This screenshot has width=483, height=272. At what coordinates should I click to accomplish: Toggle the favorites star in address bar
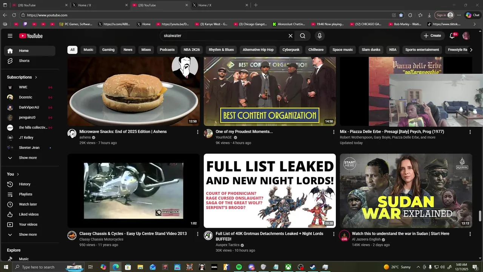click(401, 15)
